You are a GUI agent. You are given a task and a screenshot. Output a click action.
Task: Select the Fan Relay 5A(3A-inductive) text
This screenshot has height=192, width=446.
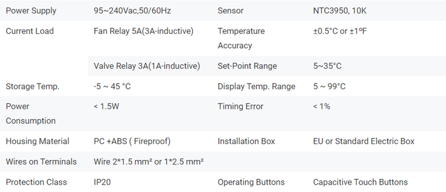[143, 31]
